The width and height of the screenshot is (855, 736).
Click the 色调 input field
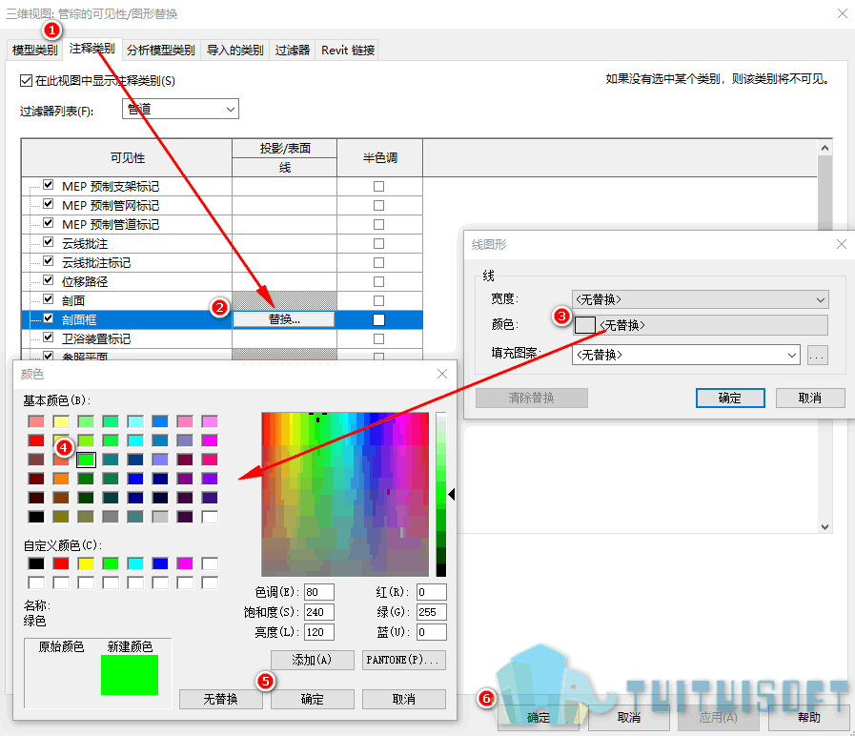[x=319, y=592]
